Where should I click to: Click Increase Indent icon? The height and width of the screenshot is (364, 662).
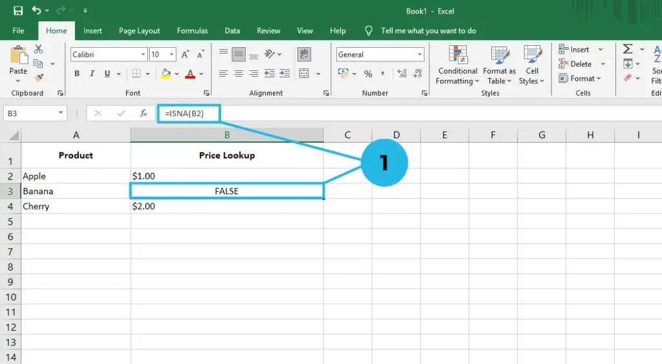pyautogui.click(x=284, y=74)
